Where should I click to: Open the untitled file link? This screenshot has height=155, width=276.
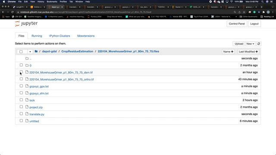coord(34,121)
